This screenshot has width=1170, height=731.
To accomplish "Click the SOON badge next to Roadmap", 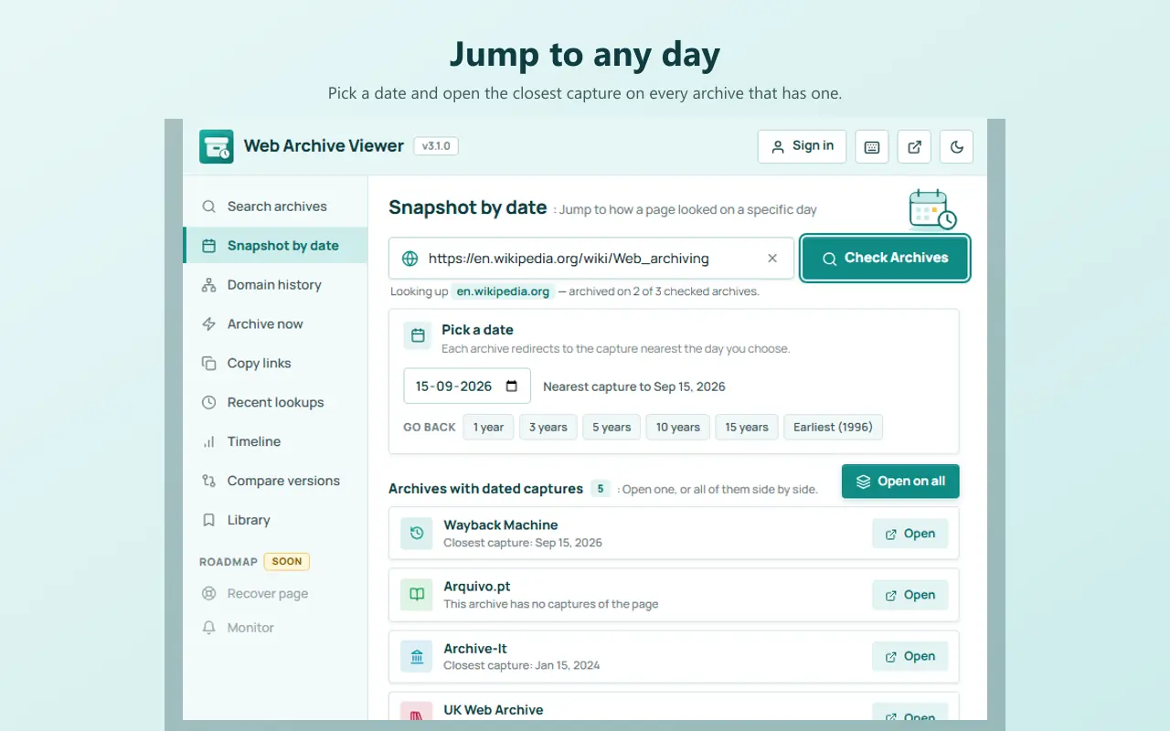I will 287,562.
